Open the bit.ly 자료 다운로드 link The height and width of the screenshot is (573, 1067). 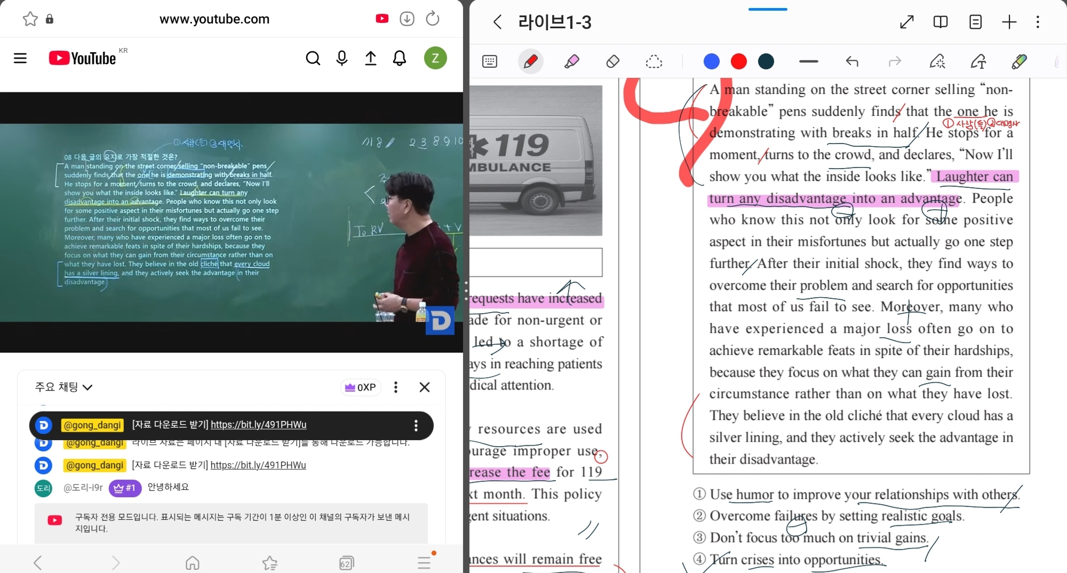tap(258, 425)
